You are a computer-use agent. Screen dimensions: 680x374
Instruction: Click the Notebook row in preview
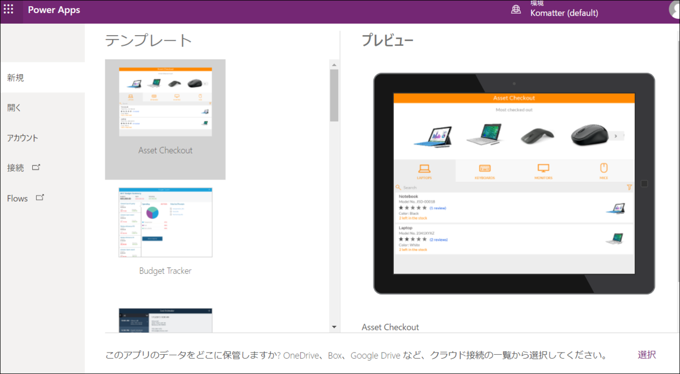[513, 207]
